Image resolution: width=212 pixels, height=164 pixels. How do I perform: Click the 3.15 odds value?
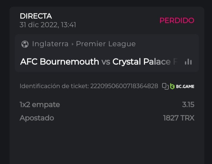(x=188, y=105)
